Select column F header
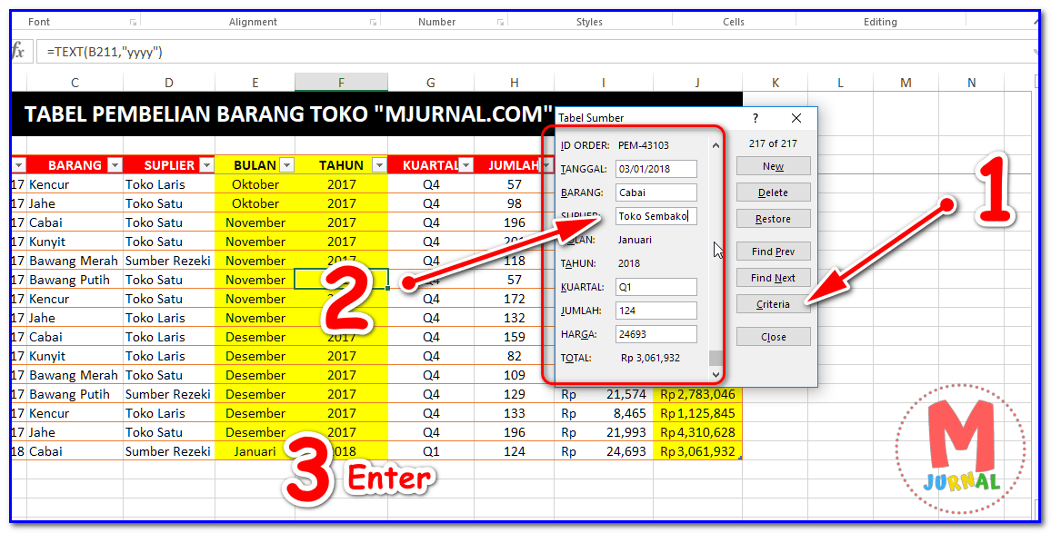The width and height of the screenshot is (1051, 533). tap(341, 83)
